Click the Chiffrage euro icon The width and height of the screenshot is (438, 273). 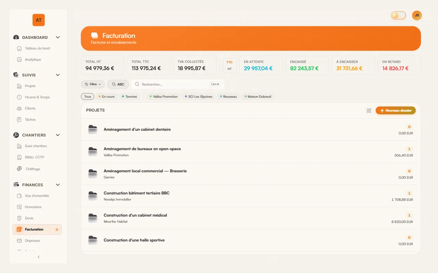(x=19, y=169)
